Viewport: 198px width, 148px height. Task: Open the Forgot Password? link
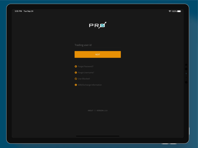click(x=86, y=66)
